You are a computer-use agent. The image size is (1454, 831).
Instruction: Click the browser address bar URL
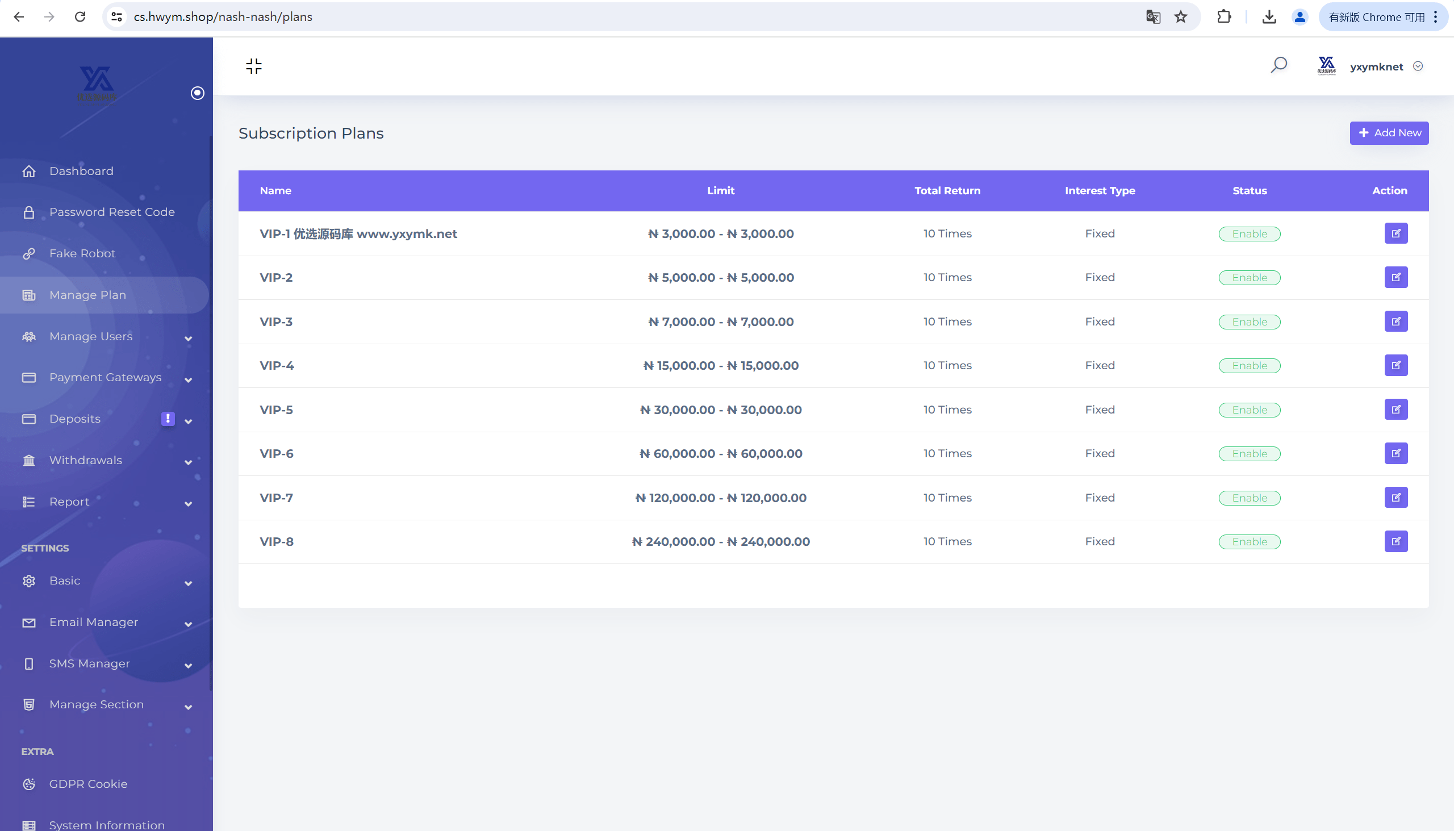tap(223, 17)
